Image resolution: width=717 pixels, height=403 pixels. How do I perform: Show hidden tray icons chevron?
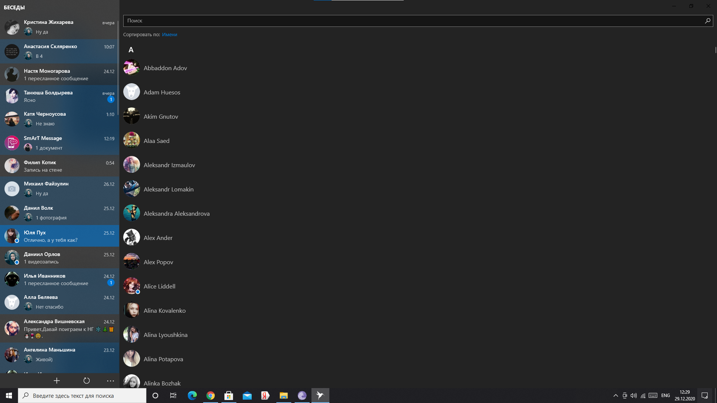point(616,396)
